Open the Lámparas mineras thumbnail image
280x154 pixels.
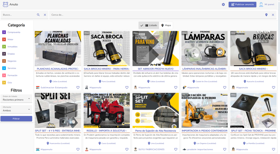pyautogui.click(x=205, y=48)
